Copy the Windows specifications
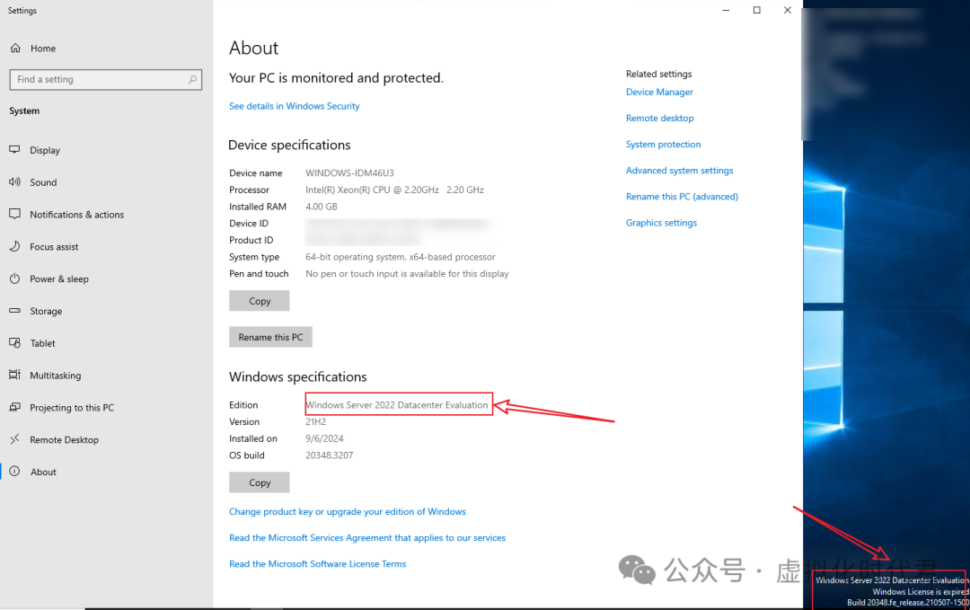 click(260, 482)
